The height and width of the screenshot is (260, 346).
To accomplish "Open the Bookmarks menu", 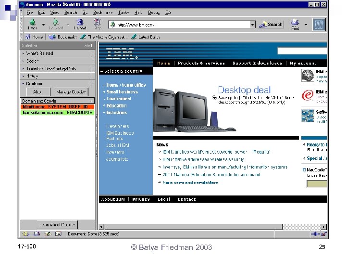I will [x=103, y=13].
